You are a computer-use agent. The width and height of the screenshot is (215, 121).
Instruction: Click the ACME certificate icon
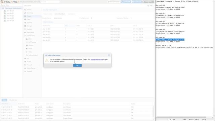click(25, 62)
